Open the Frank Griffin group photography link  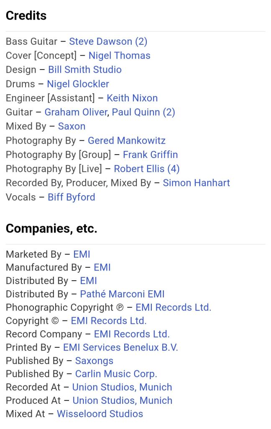tap(150, 155)
